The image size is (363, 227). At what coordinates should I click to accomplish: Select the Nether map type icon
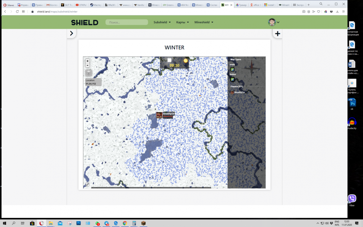[x=232, y=79]
